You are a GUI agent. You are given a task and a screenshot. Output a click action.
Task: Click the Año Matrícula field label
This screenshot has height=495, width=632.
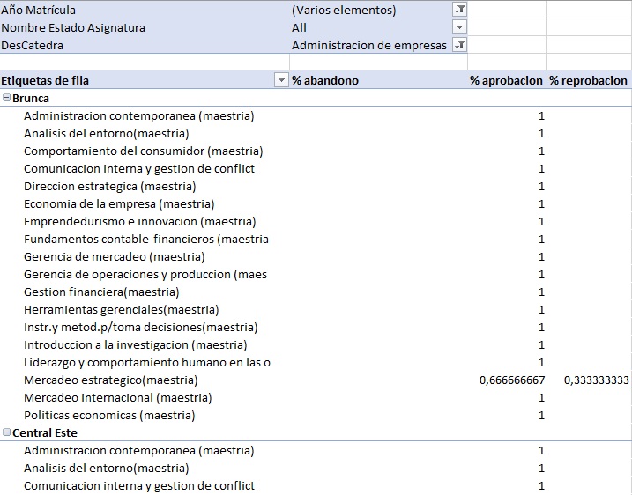(40, 10)
